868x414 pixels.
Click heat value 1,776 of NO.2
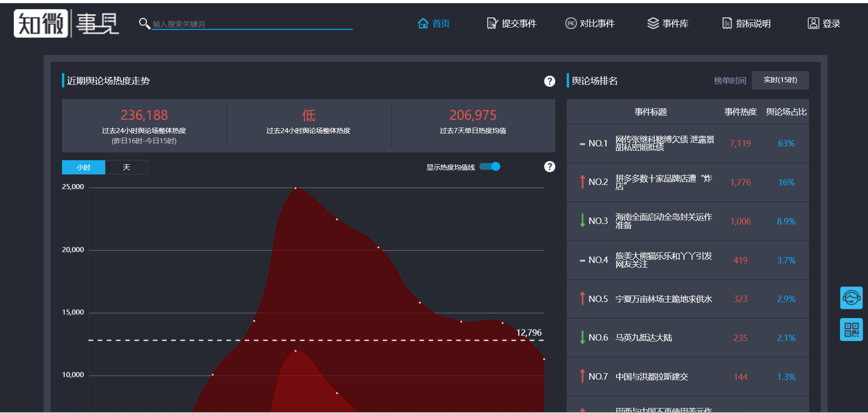point(740,182)
